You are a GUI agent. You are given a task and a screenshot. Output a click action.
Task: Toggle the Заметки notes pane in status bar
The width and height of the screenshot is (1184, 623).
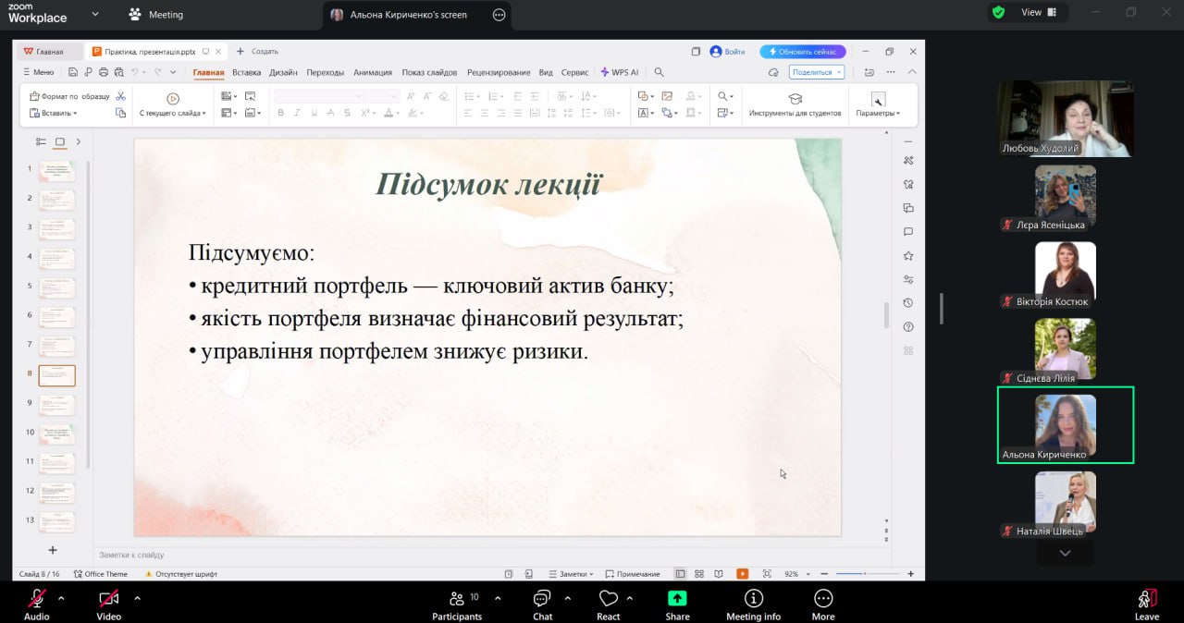coord(569,574)
